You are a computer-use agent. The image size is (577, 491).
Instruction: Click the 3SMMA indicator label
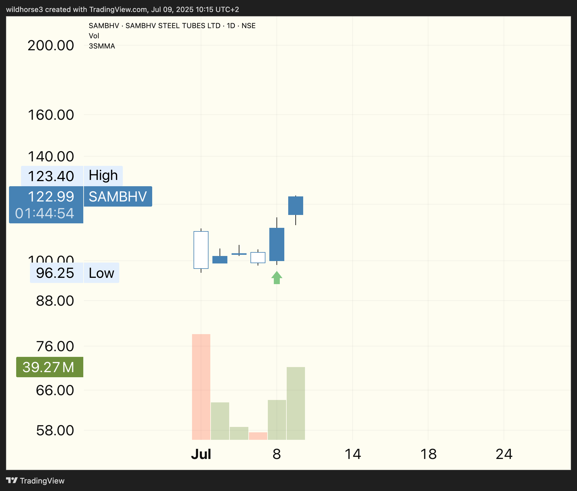[x=102, y=46]
